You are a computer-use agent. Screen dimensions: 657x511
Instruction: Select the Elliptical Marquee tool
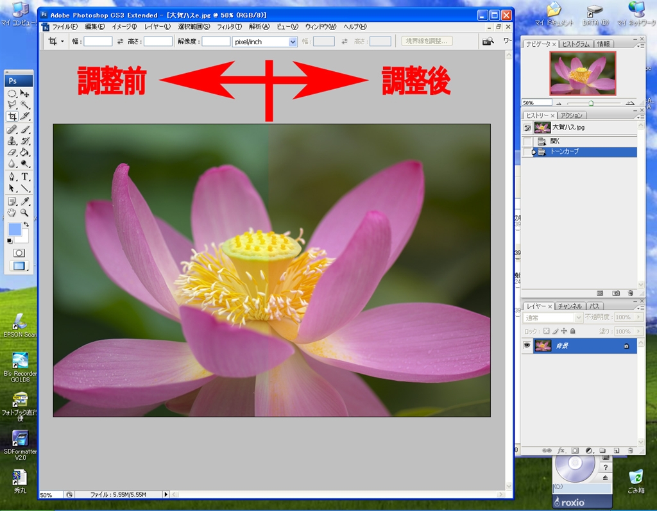coord(12,94)
